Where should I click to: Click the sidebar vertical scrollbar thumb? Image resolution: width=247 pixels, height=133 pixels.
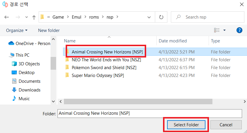click(53, 63)
